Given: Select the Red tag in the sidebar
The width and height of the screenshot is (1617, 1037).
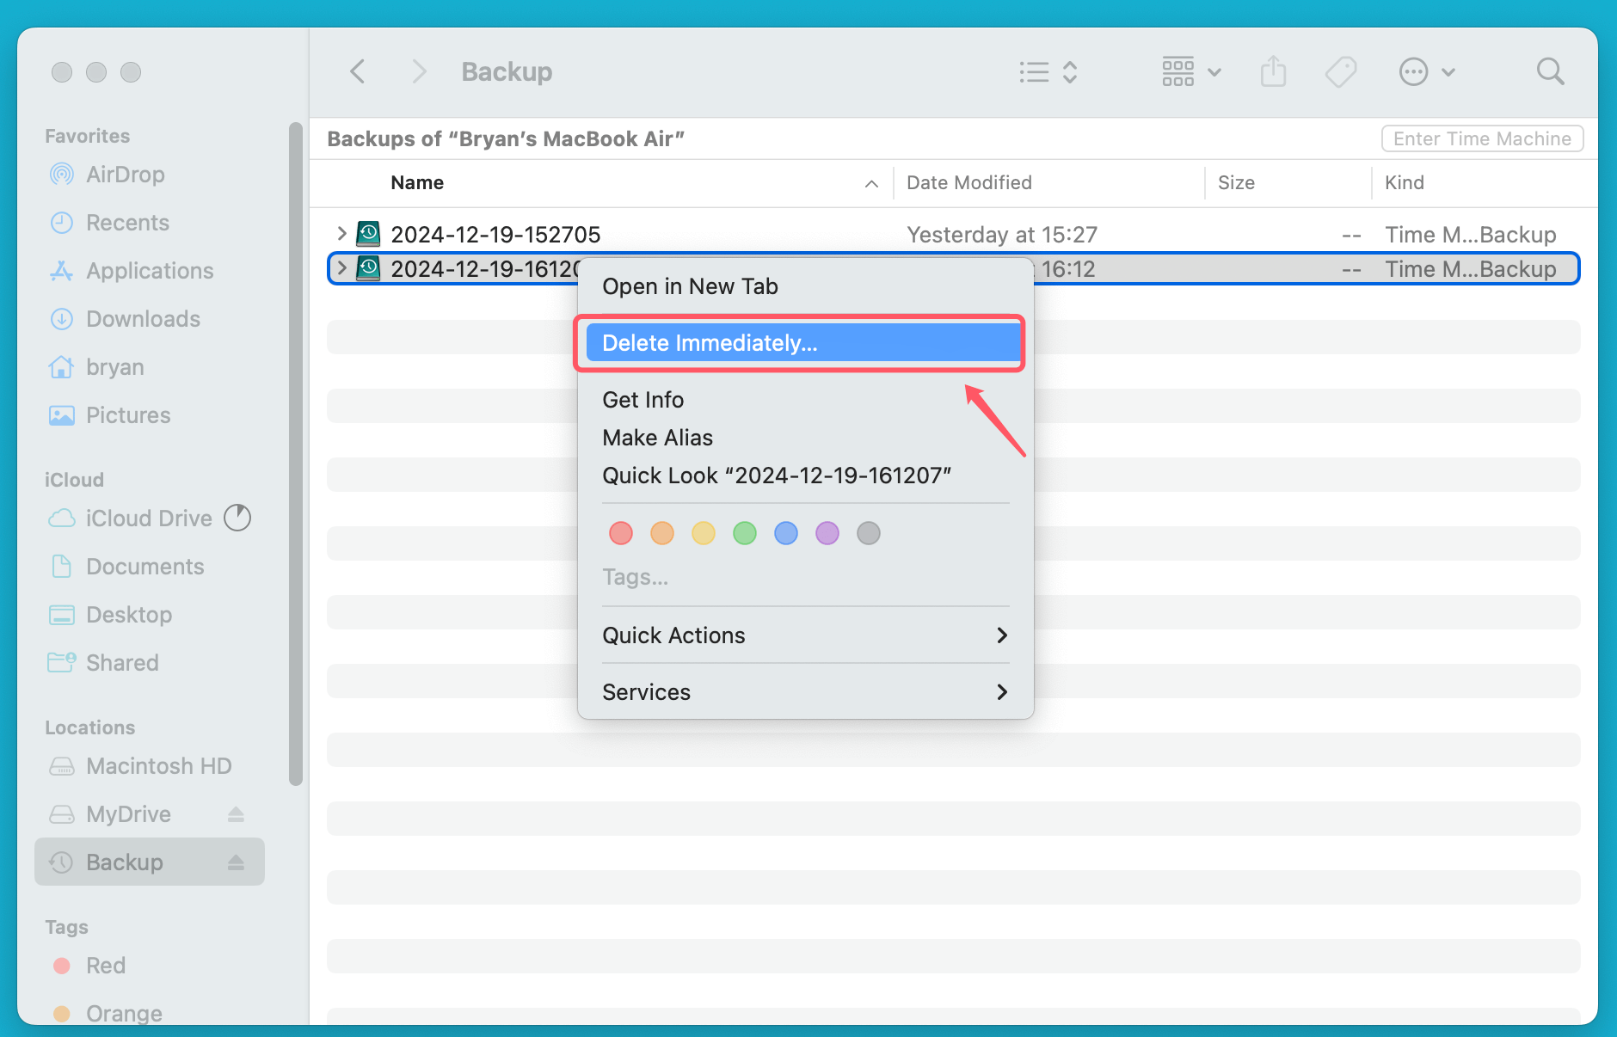Looking at the screenshot, I should pos(106,966).
